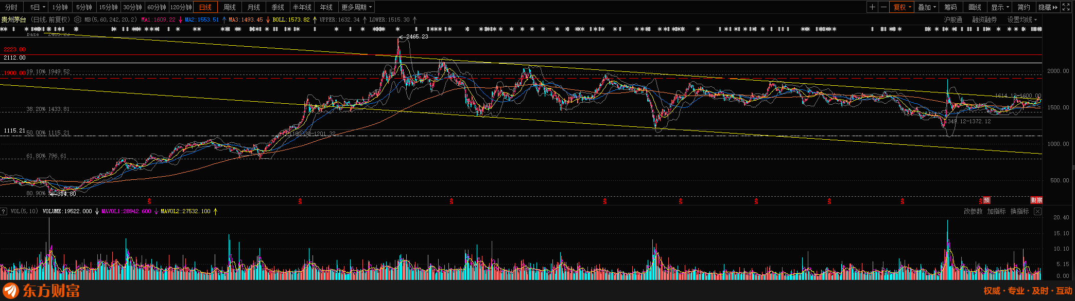Switch to 分时 intraday tab
The height and width of the screenshot is (301, 1075).
pyautogui.click(x=11, y=7)
